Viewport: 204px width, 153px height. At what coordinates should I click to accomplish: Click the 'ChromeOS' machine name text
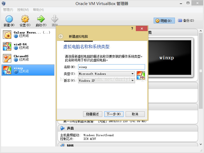[x=21, y=56]
